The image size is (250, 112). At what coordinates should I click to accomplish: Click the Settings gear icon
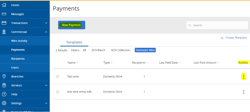(4, 103)
